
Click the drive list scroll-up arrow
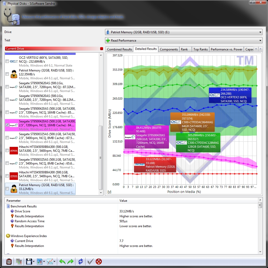(101, 55)
